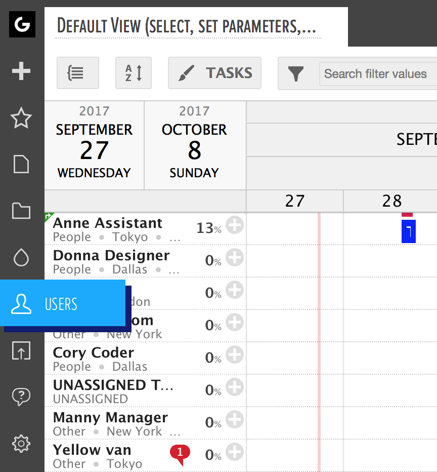Click Manny Manager 0% utilization

click(x=213, y=423)
